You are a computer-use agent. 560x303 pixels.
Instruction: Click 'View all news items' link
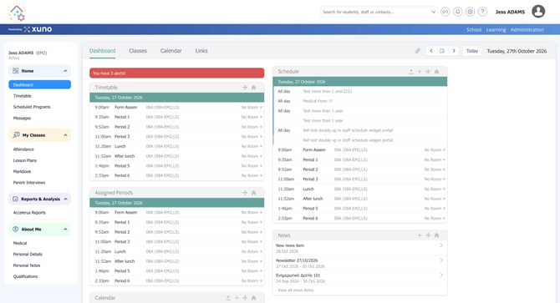296,290
